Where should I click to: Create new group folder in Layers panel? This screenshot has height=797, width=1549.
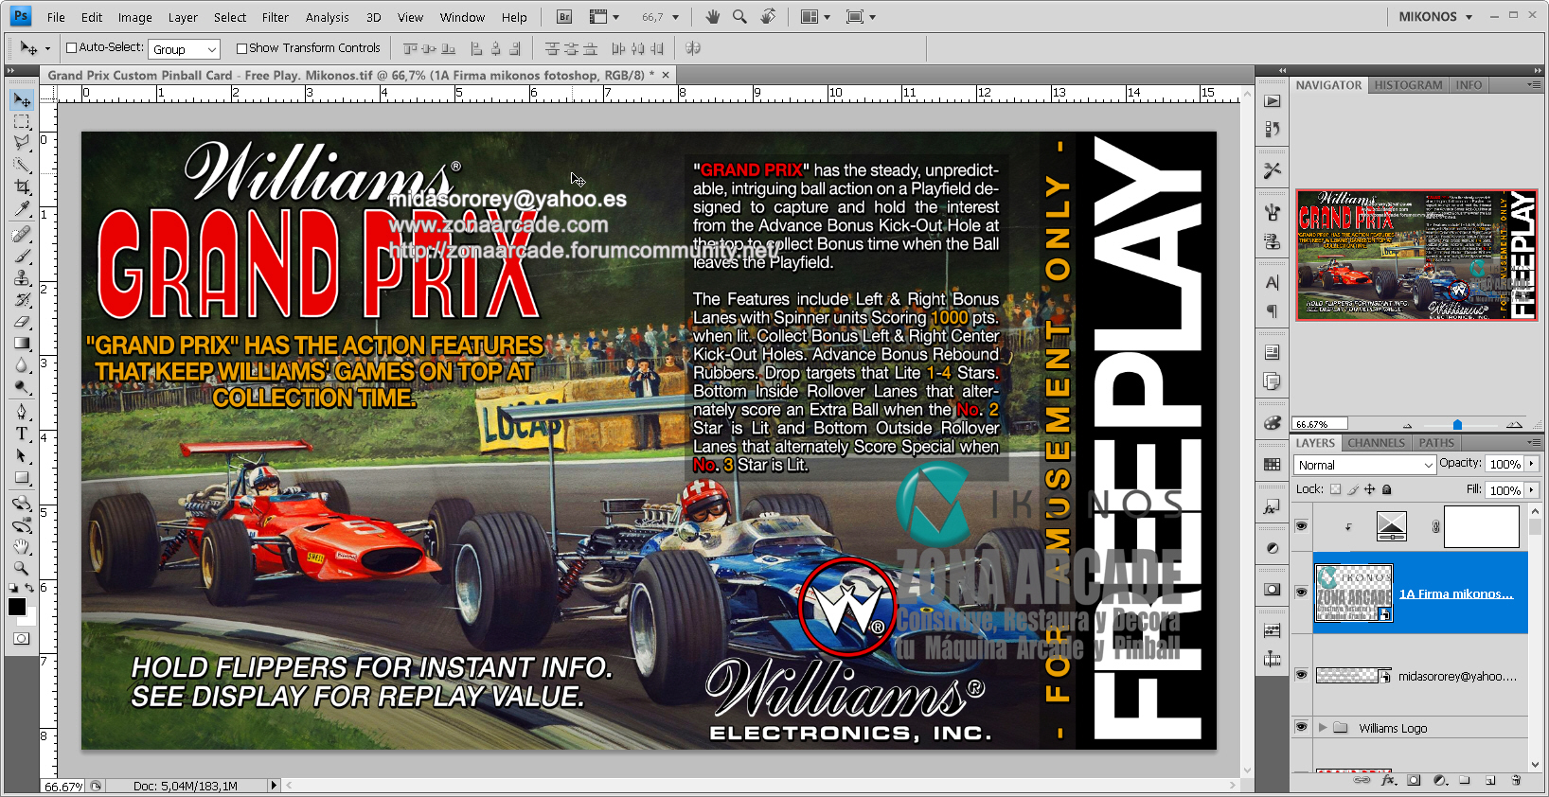pyautogui.click(x=1465, y=780)
